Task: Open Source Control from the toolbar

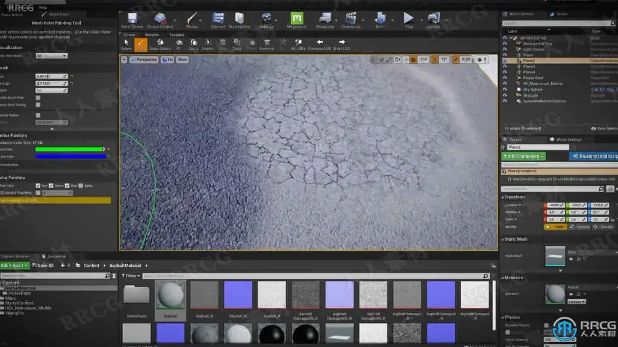Action: click(160, 20)
